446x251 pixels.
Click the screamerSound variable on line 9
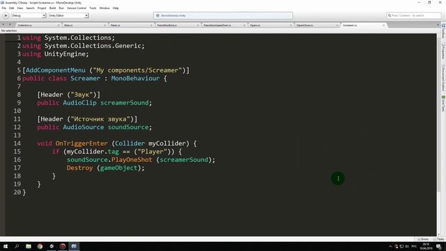pos(124,102)
